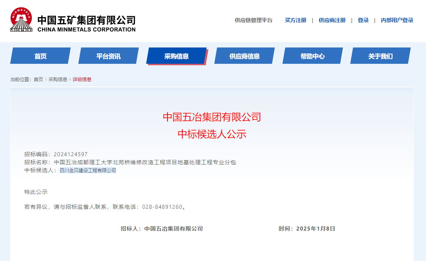
Task: Click the 中标候选人公示 heading
Action: [212, 134]
